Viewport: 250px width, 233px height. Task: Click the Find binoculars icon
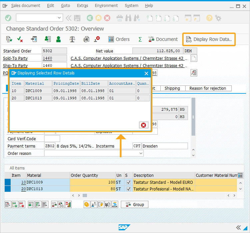click(128, 18)
